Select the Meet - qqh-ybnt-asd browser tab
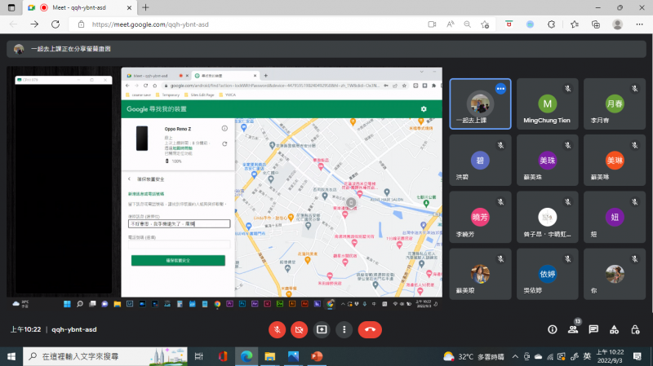The width and height of the screenshot is (653, 366). coord(79,7)
